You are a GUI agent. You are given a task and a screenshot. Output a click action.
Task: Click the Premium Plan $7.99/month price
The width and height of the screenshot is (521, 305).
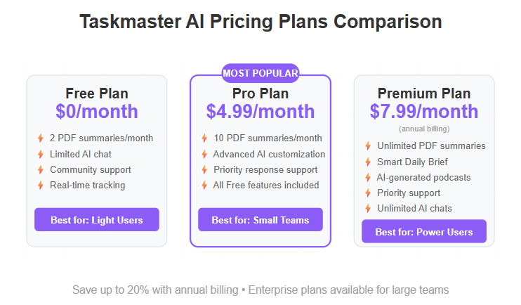tap(424, 112)
